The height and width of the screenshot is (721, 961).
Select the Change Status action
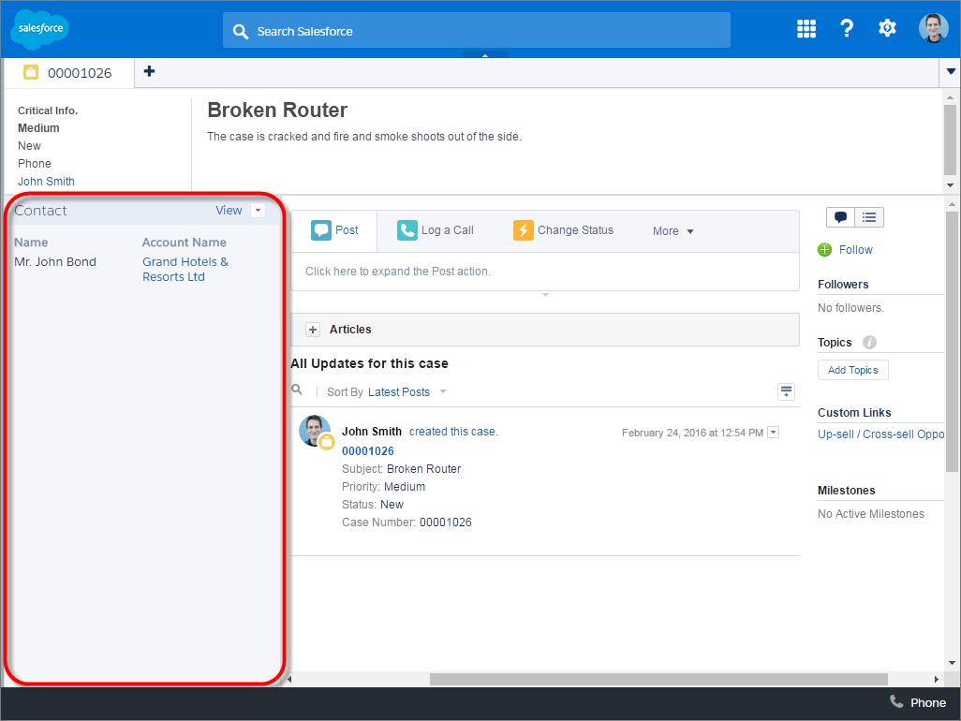point(563,230)
